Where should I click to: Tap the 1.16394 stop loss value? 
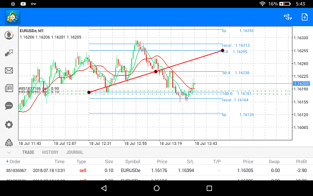point(186,170)
